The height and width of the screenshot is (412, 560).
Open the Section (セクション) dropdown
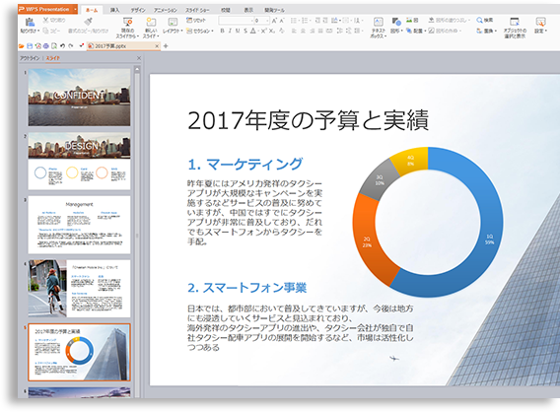click(200, 32)
